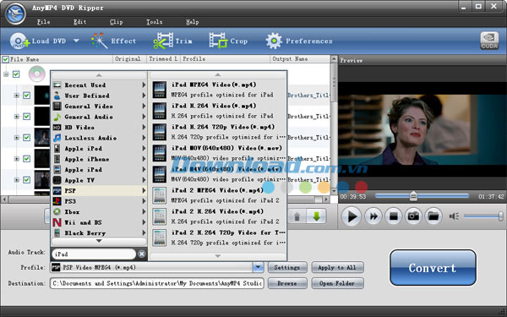The height and width of the screenshot is (317, 507).
Task: Uncheck the first title checkbox
Action: [x=27, y=96]
